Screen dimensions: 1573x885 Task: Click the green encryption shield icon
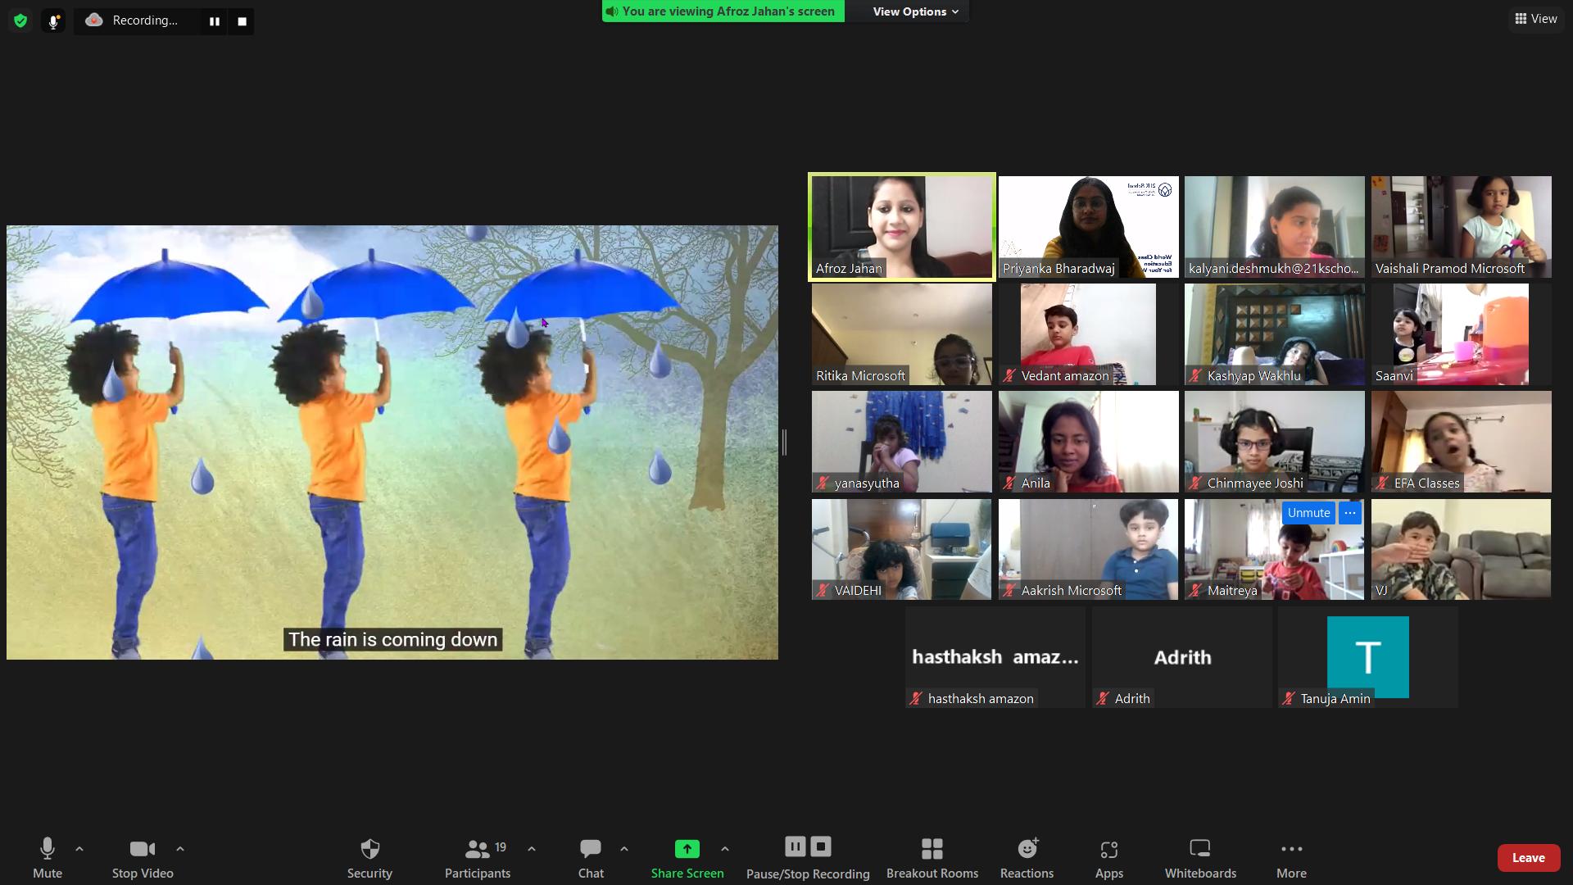tap(20, 21)
